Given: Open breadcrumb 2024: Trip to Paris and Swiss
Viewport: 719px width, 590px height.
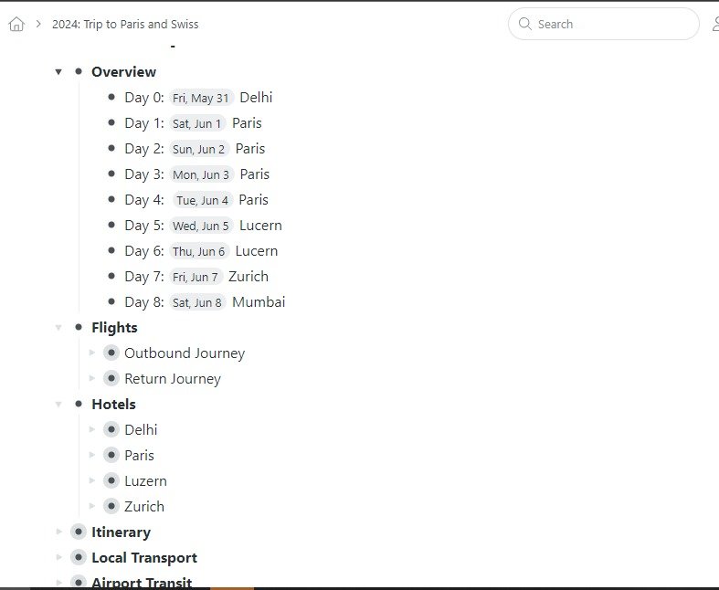Looking at the screenshot, I should (x=125, y=25).
